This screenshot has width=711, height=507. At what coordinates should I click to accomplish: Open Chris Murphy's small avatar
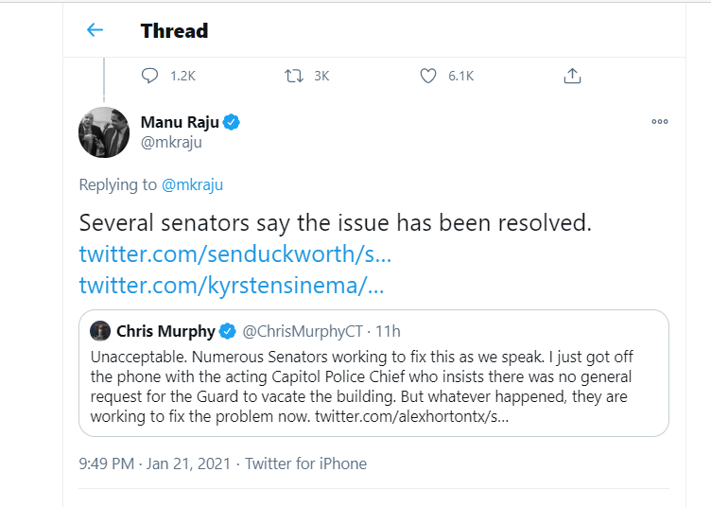pos(100,331)
